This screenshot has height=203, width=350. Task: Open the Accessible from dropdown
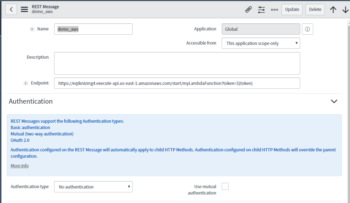[261, 43]
